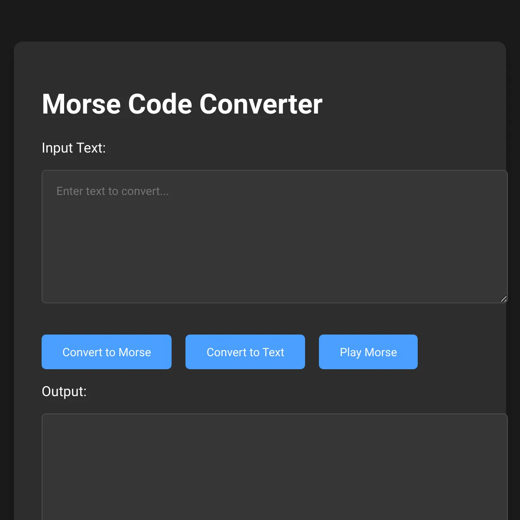This screenshot has width=520, height=520.
Task: Hear the audio via Play Morse
Action: point(368,352)
